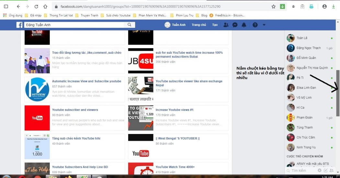Expand the account dropdown arrow in Facebook bar
The image size is (340, 178).
264,25
